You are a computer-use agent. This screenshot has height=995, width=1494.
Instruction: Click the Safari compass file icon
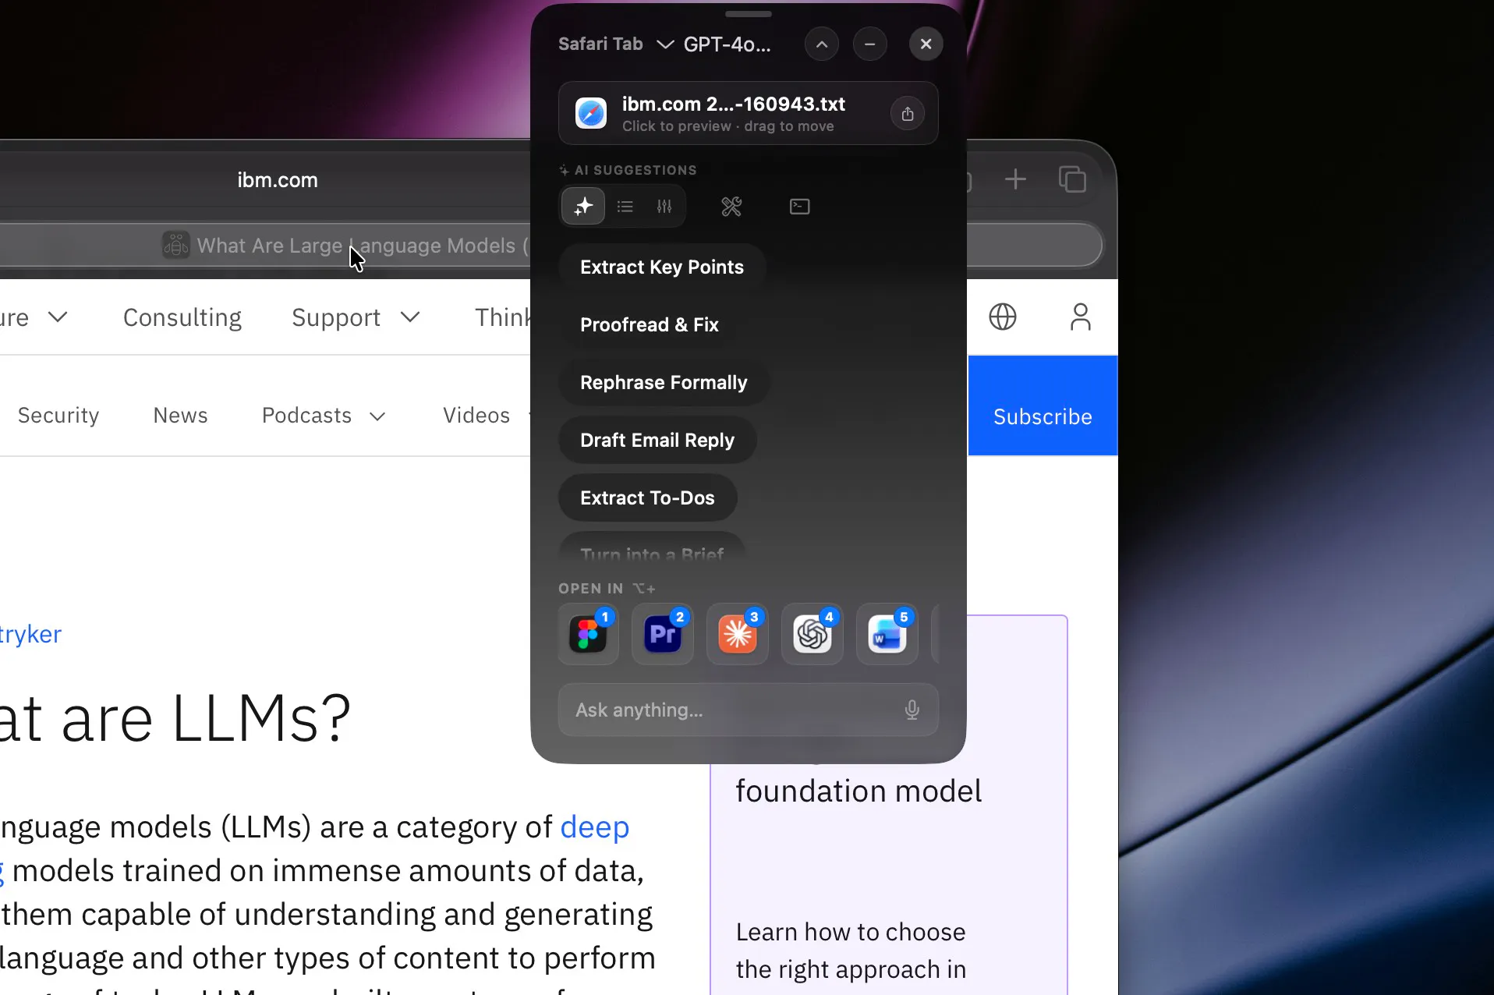[x=591, y=113]
